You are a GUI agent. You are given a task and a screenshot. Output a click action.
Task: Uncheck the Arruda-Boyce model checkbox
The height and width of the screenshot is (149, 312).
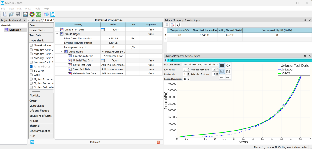[x=31, y=66]
